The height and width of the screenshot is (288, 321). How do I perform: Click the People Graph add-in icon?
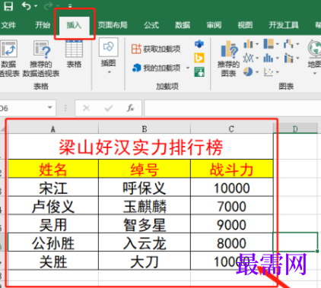pos(199,72)
